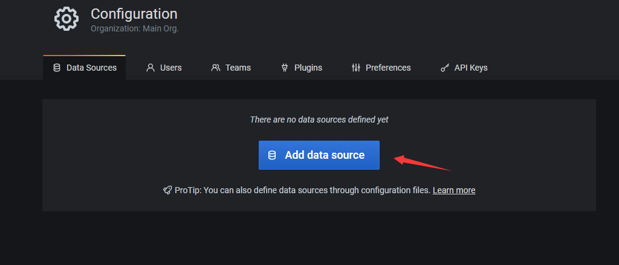Click the sliders icon in Preferences tab
Viewport: 619px width, 265px height.
(x=356, y=68)
